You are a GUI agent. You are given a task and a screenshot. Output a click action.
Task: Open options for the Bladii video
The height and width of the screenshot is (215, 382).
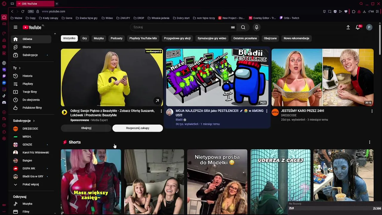(x=267, y=111)
